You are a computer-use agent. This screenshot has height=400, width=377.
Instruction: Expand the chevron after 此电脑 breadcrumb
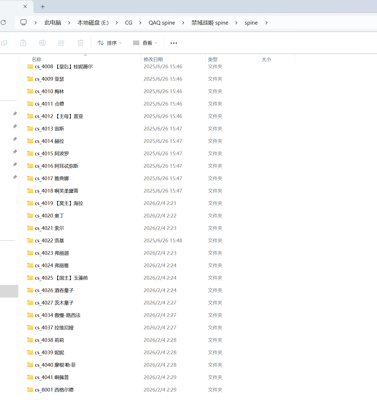[69, 23]
